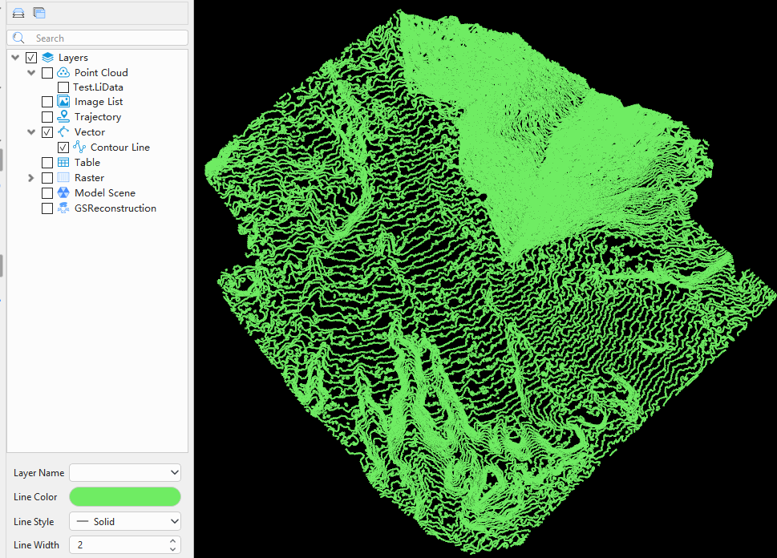Select the Raster label

coord(89,177)
